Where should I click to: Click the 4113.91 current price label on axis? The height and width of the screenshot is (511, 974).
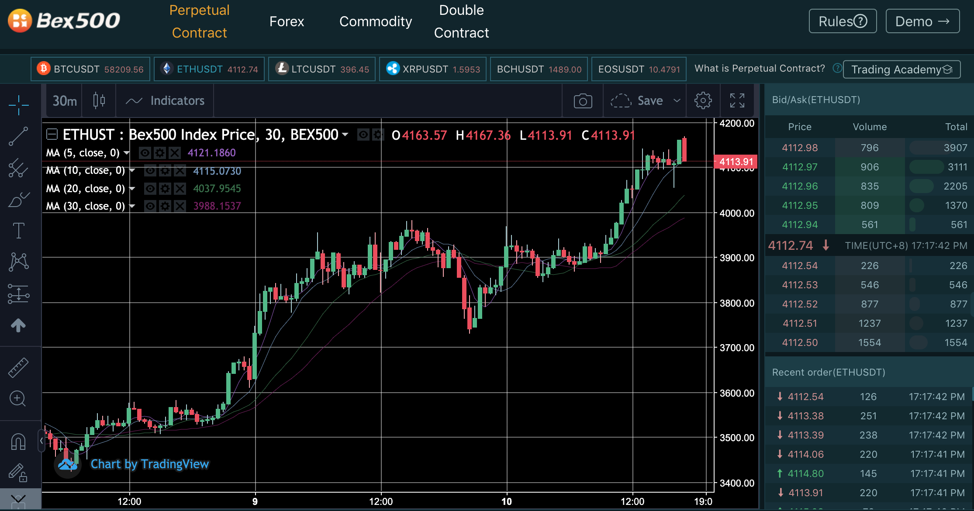pyautogui.click(x=736, y=162)
